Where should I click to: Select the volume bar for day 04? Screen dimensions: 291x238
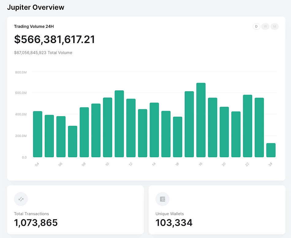tap(38, 134)
